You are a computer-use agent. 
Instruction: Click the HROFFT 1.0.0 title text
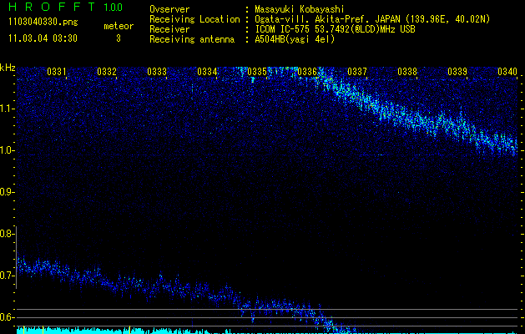point(65,7)
